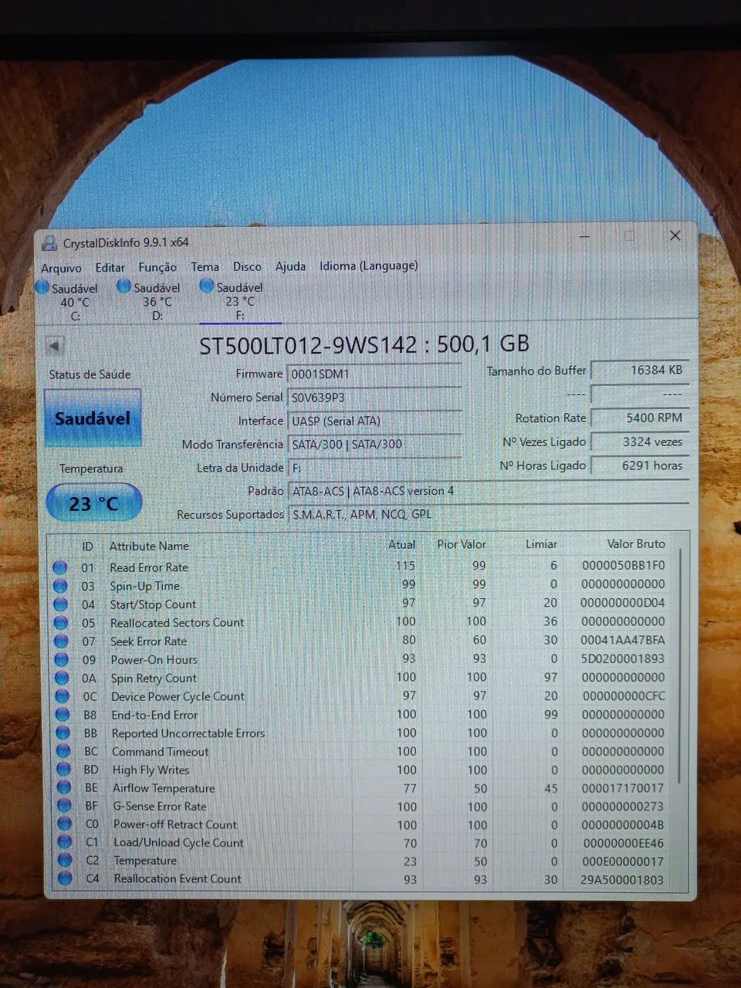This screenshot has width=741, height=988.
Task: Click raw value 29A500001803
Action: click(622, 879)
